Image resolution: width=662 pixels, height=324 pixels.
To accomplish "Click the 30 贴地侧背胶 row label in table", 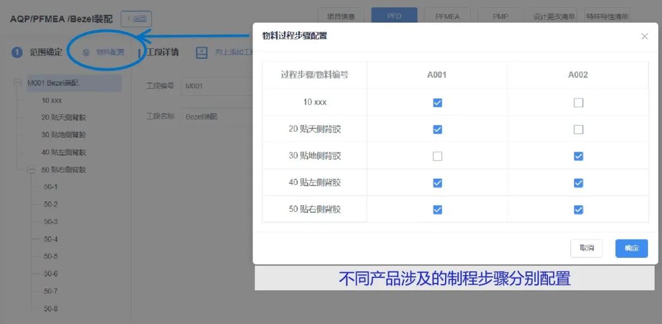I will [314, 156].
